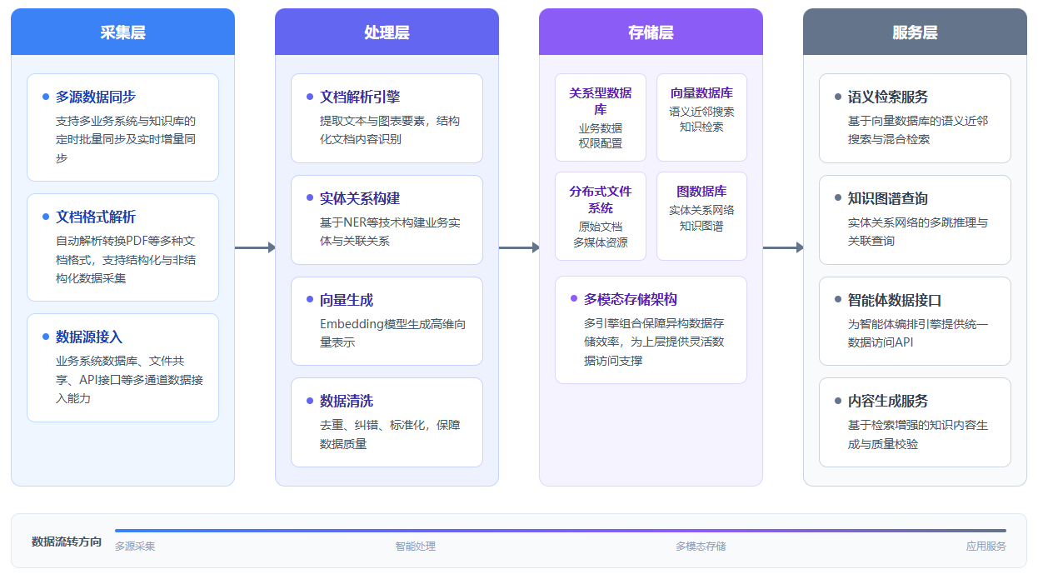The width and height of the screenshot is (1038, 574).
Task: Select the 内容生成服务 card title
Action: click(x=888, y=402)
